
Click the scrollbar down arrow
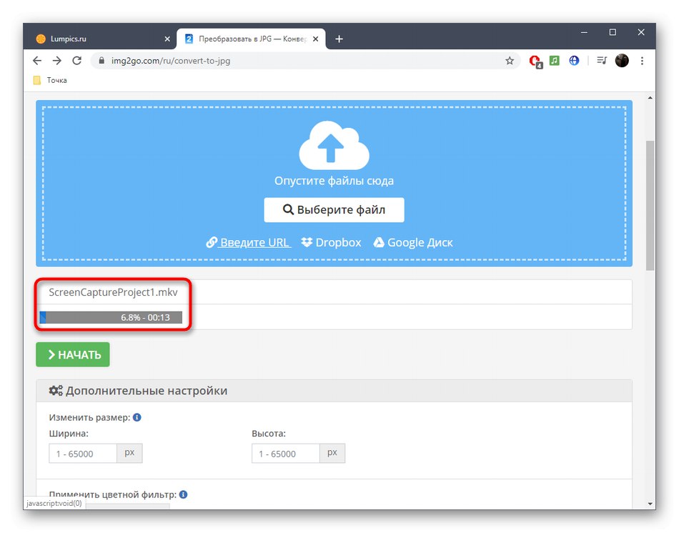[x=650, y=504]
